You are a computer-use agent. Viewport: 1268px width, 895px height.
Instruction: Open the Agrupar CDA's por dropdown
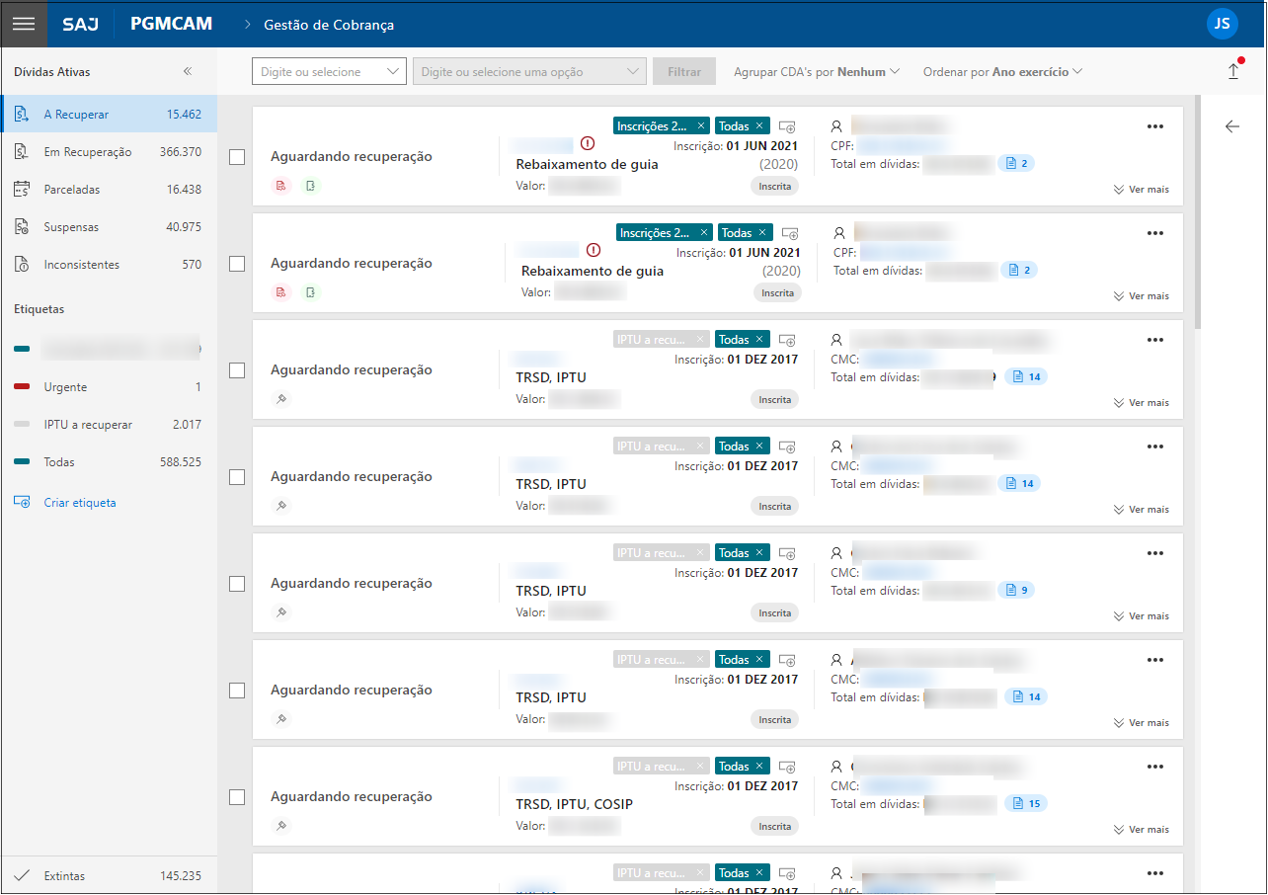coord(816,72)
